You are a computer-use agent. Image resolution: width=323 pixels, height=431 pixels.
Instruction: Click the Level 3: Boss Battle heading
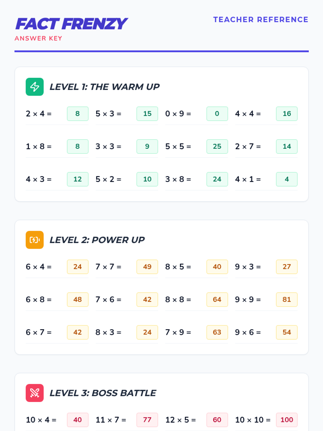(103, 393)
